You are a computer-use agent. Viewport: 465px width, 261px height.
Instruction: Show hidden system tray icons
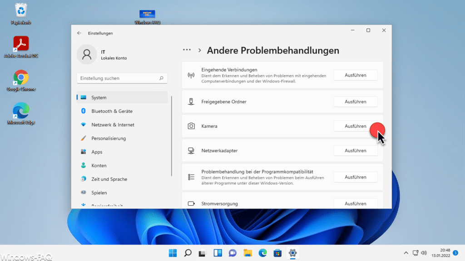[406, 253]
